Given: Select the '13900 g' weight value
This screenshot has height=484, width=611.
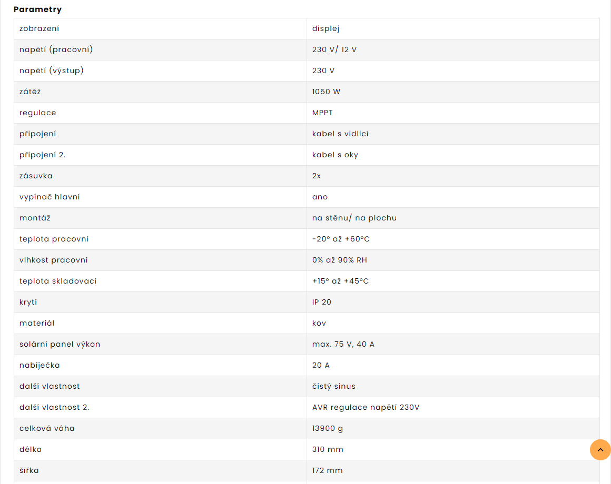Looking at the screenshot, I should 327,428.
